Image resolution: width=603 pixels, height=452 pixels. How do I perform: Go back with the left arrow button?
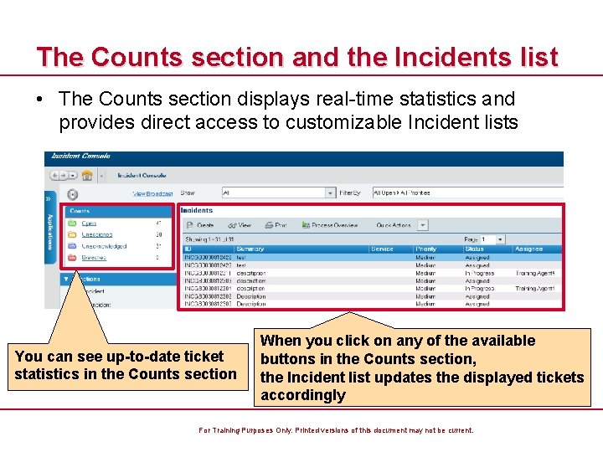click(x=55, y=175)
